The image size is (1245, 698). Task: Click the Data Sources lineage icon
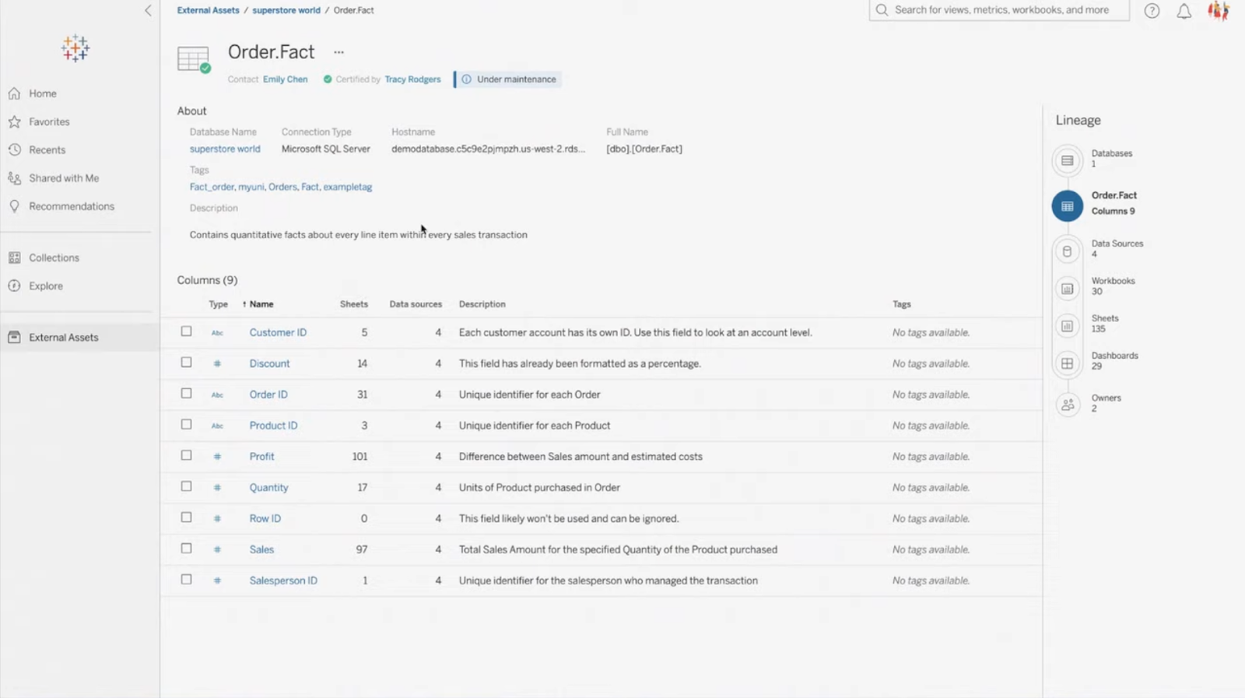click(1067, 251)
